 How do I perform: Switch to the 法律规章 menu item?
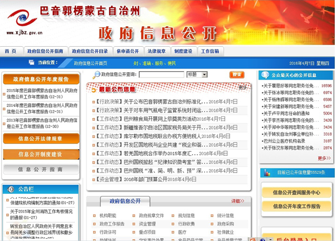tap(157, 51)
